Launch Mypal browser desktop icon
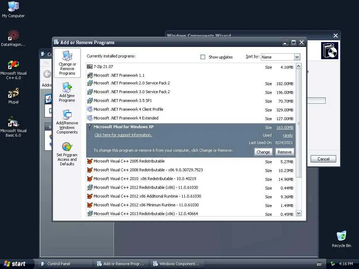Viewport: 359px width, 269px height. coord(13,96)
